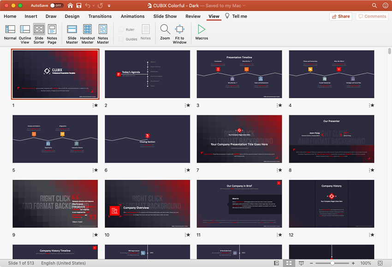This screenshot has height=267, width=392.
Task: Click the Save icon in title bar
Action: point(79,6)
